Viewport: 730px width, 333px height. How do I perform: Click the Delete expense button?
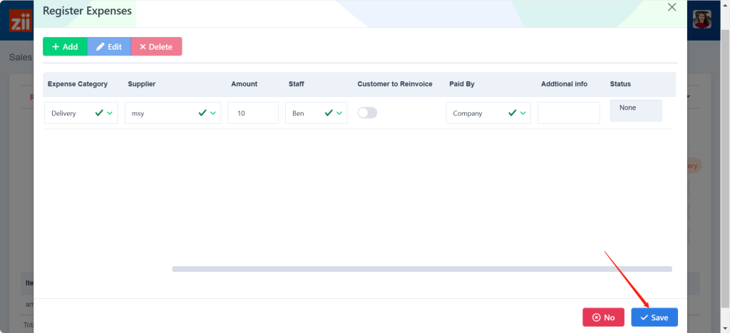[156, 46]
